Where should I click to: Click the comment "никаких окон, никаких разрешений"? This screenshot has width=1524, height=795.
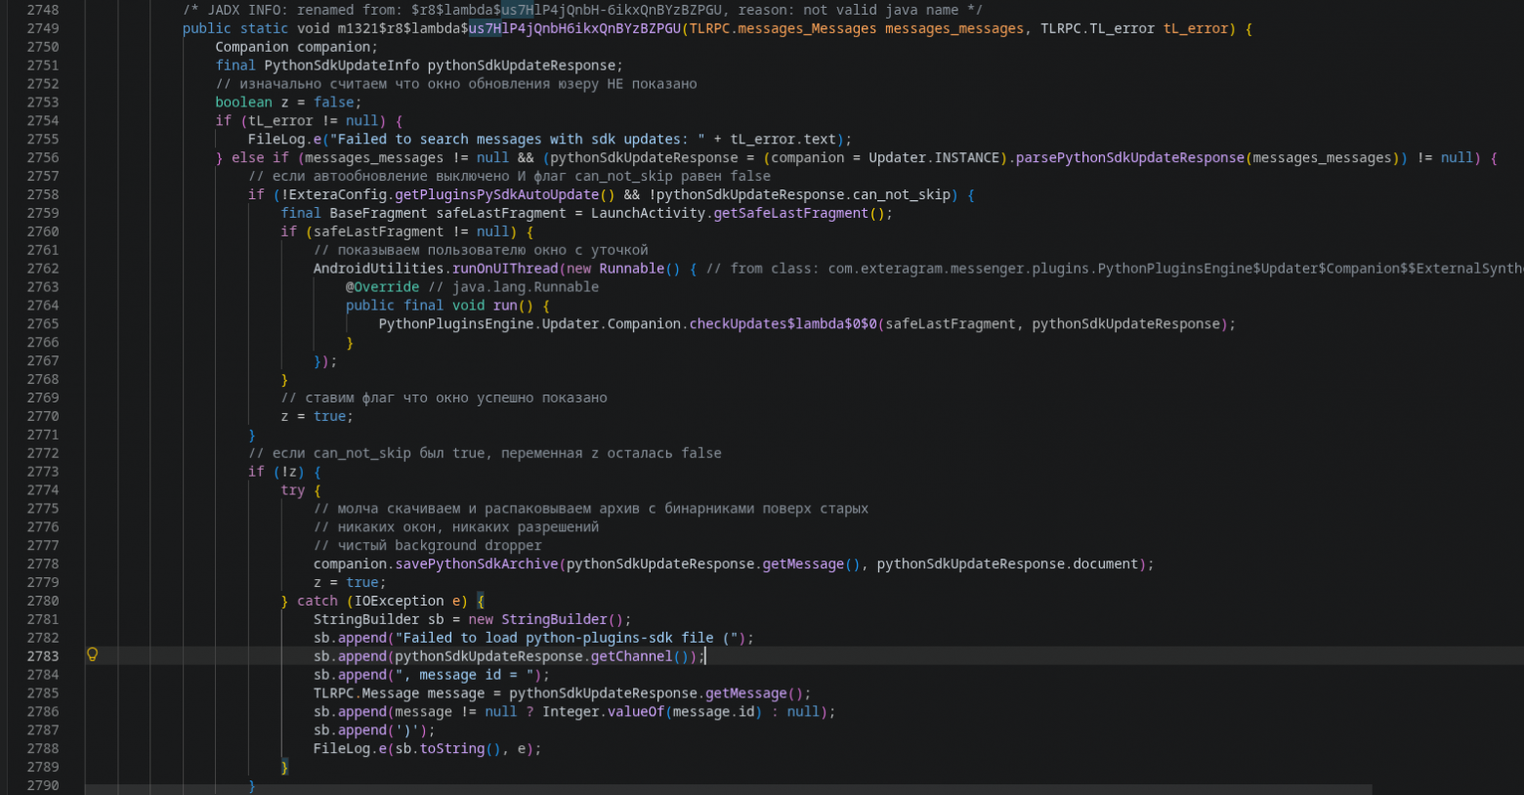tap(456, 527)
